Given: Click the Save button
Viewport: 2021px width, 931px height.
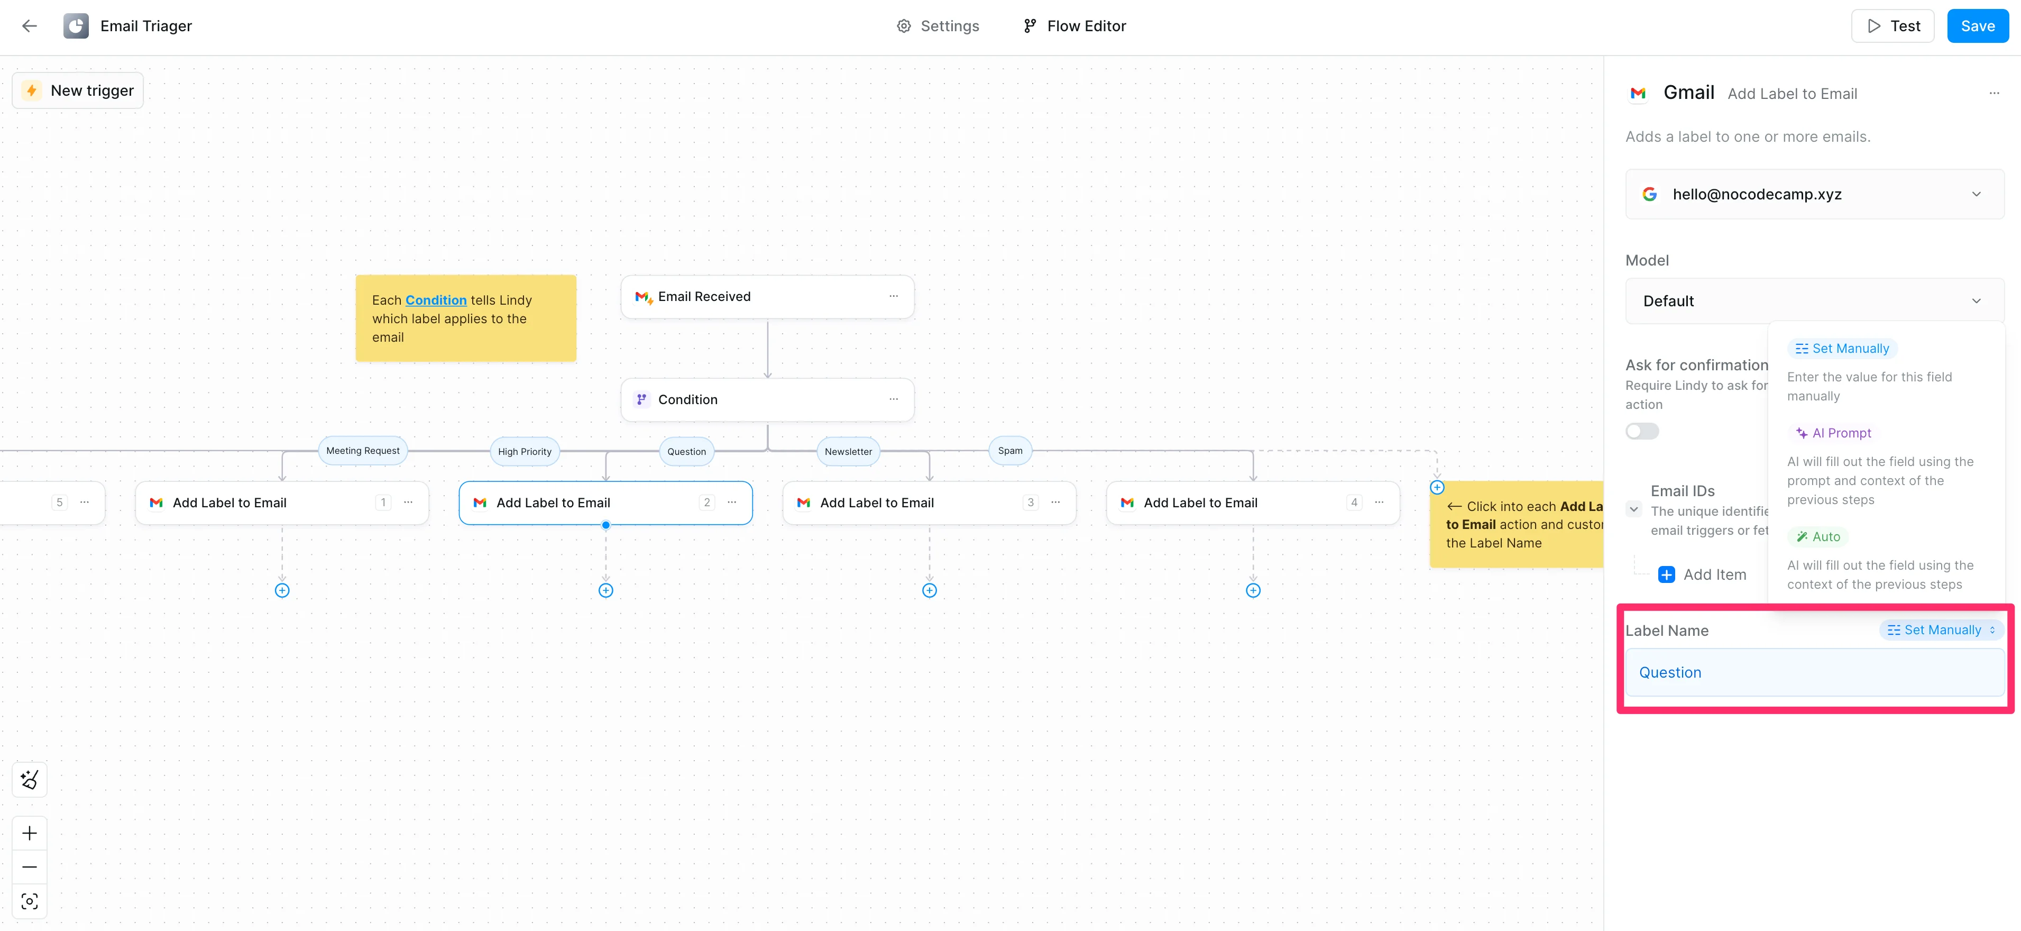Looking at the screenshot, I should 1976,26.
